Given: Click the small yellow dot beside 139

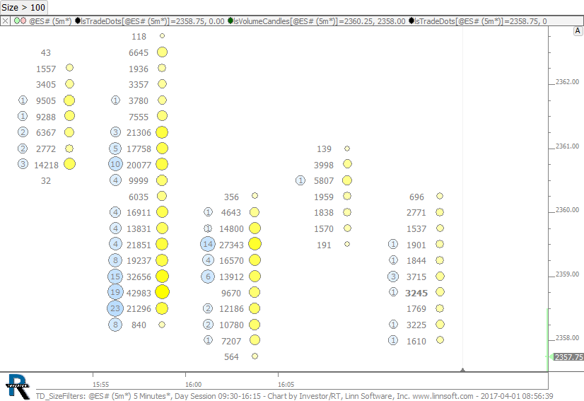Looking at the screenshot, I should [347, 149].
